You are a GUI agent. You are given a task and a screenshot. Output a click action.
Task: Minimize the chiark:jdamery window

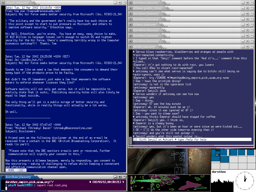click(115, 2)
